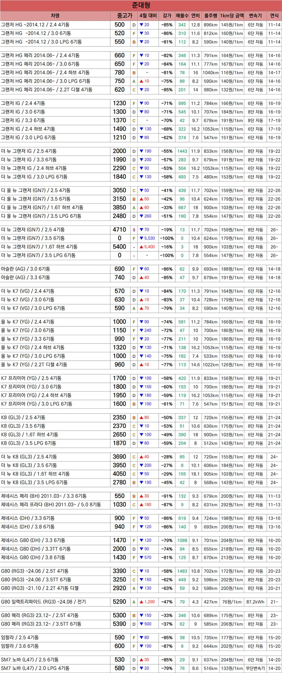Click the "차명" column header

pyautogui.click(x=55, y=16)
